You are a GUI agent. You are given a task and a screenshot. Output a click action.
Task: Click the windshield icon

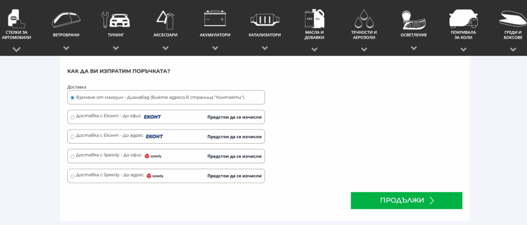66,19
